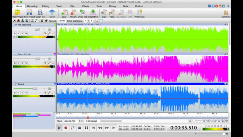Open the Effects tab
This screenshot has height=137, width=243.
[85, 6]
